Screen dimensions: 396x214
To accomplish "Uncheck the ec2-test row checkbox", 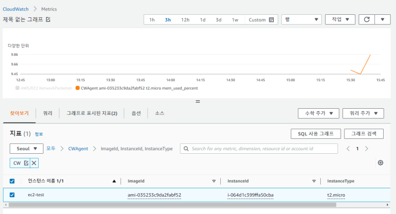I will click(x=12, y=195).
